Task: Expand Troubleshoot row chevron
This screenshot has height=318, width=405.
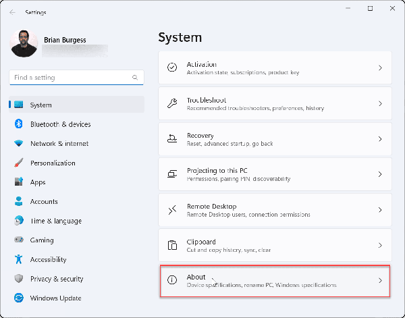Action: tap(380, 103)
